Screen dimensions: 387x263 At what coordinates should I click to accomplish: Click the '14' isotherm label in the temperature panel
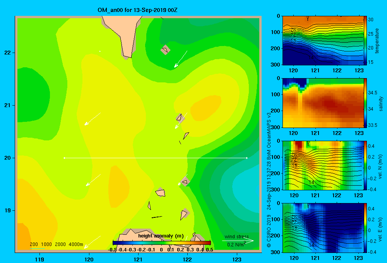(x=311, y=57)
